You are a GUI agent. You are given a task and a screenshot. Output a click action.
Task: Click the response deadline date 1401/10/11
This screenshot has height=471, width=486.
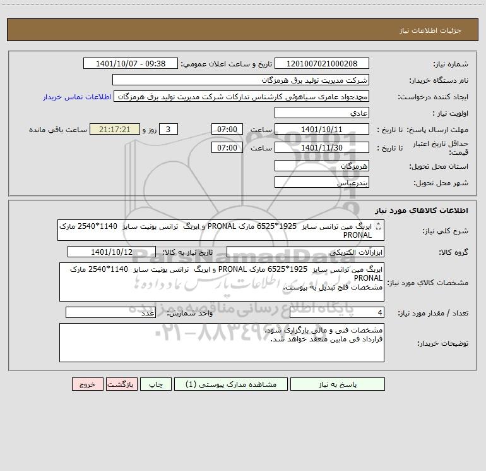pyautogui.click(x=322, y=129)
